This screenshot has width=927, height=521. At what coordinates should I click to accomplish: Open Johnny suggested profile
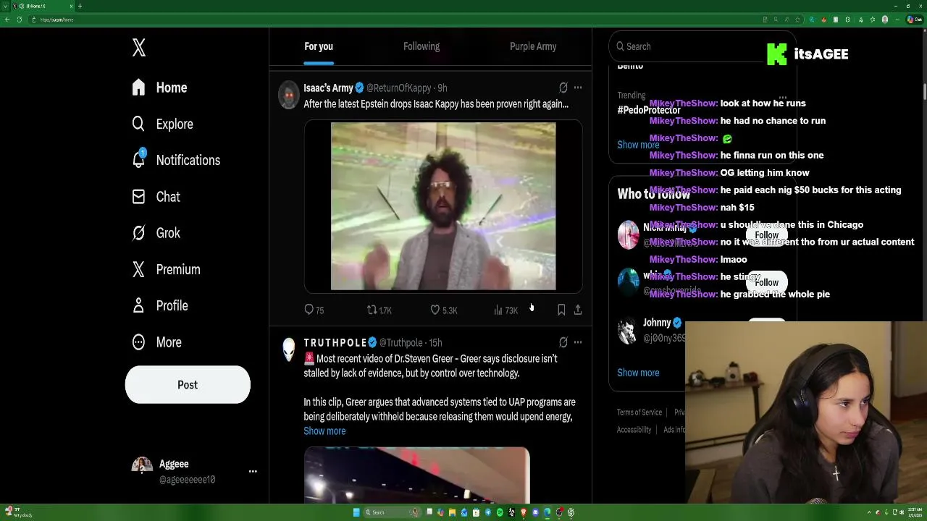(x=657, y=323)
